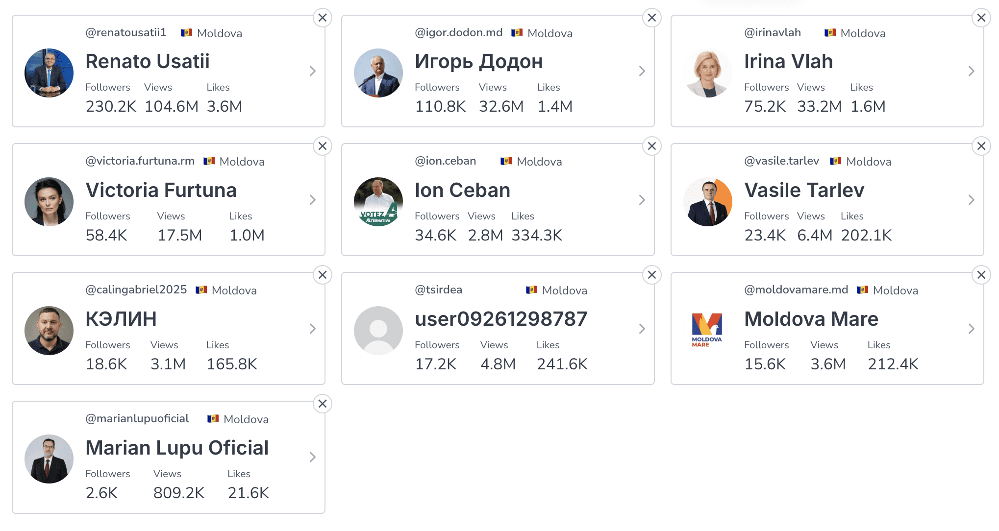999x531 pixels.
Task: Click the Moldova Mare logo avatar
Action: coord(707,330)
